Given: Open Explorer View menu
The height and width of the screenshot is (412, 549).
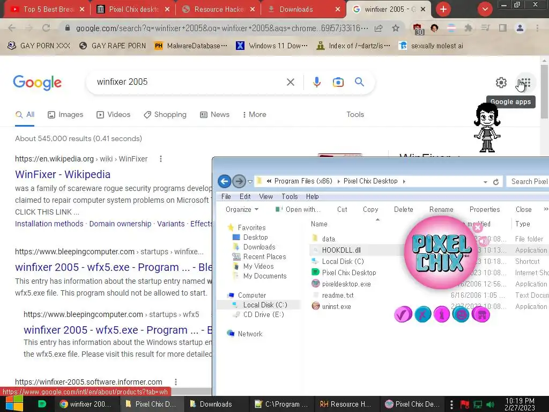Looking at the screenshot, I should [266, 196].
